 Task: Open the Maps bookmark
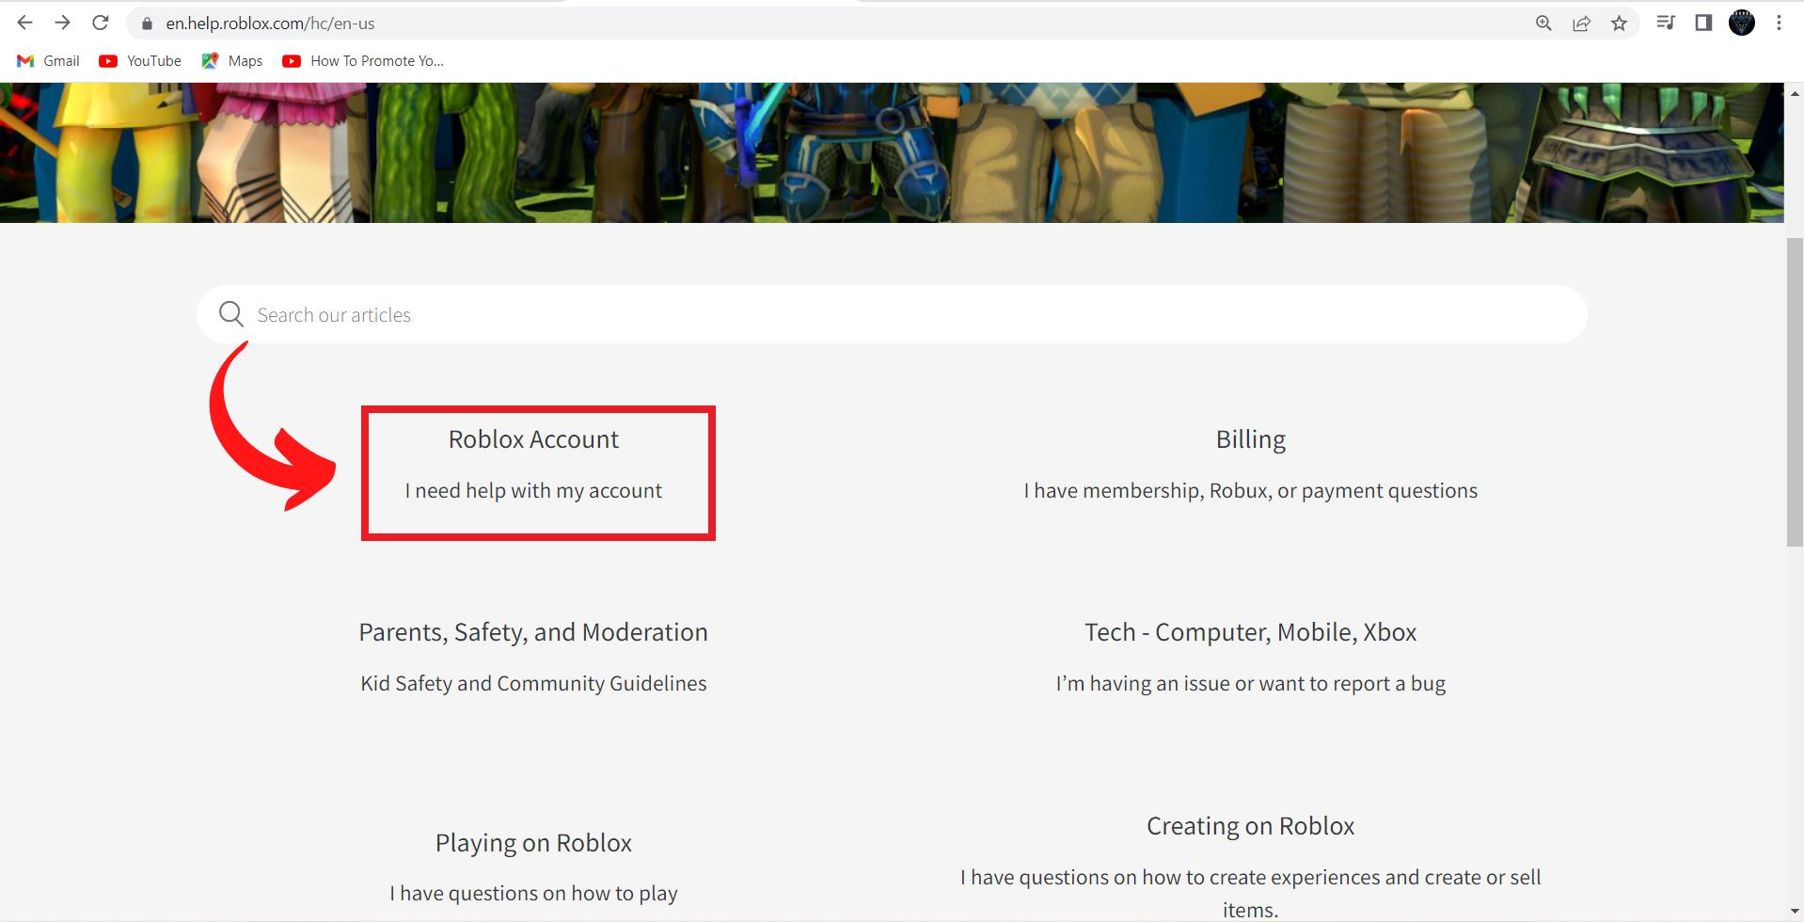coord(232,61)
